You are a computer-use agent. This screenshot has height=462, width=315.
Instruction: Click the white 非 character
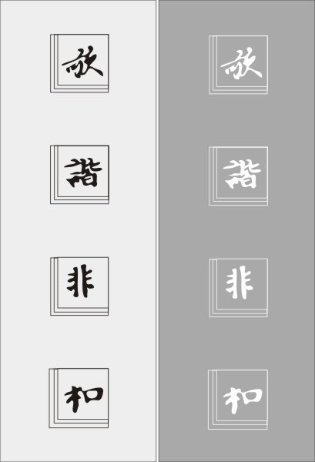239,283
